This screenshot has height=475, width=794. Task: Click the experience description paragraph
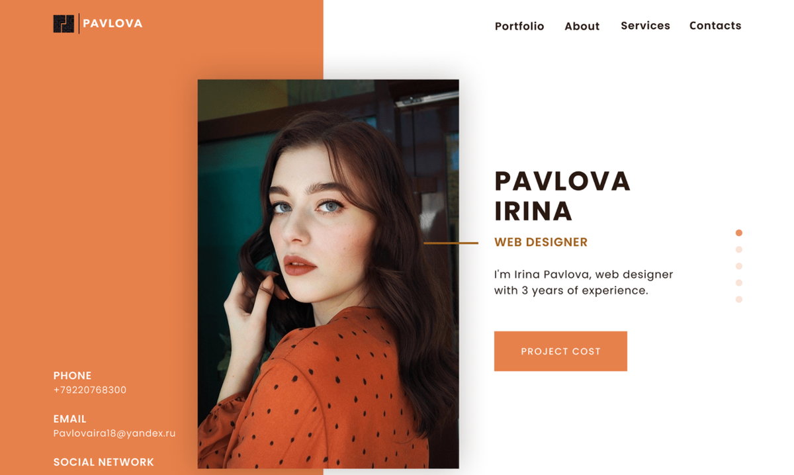[x=584, y=282]
